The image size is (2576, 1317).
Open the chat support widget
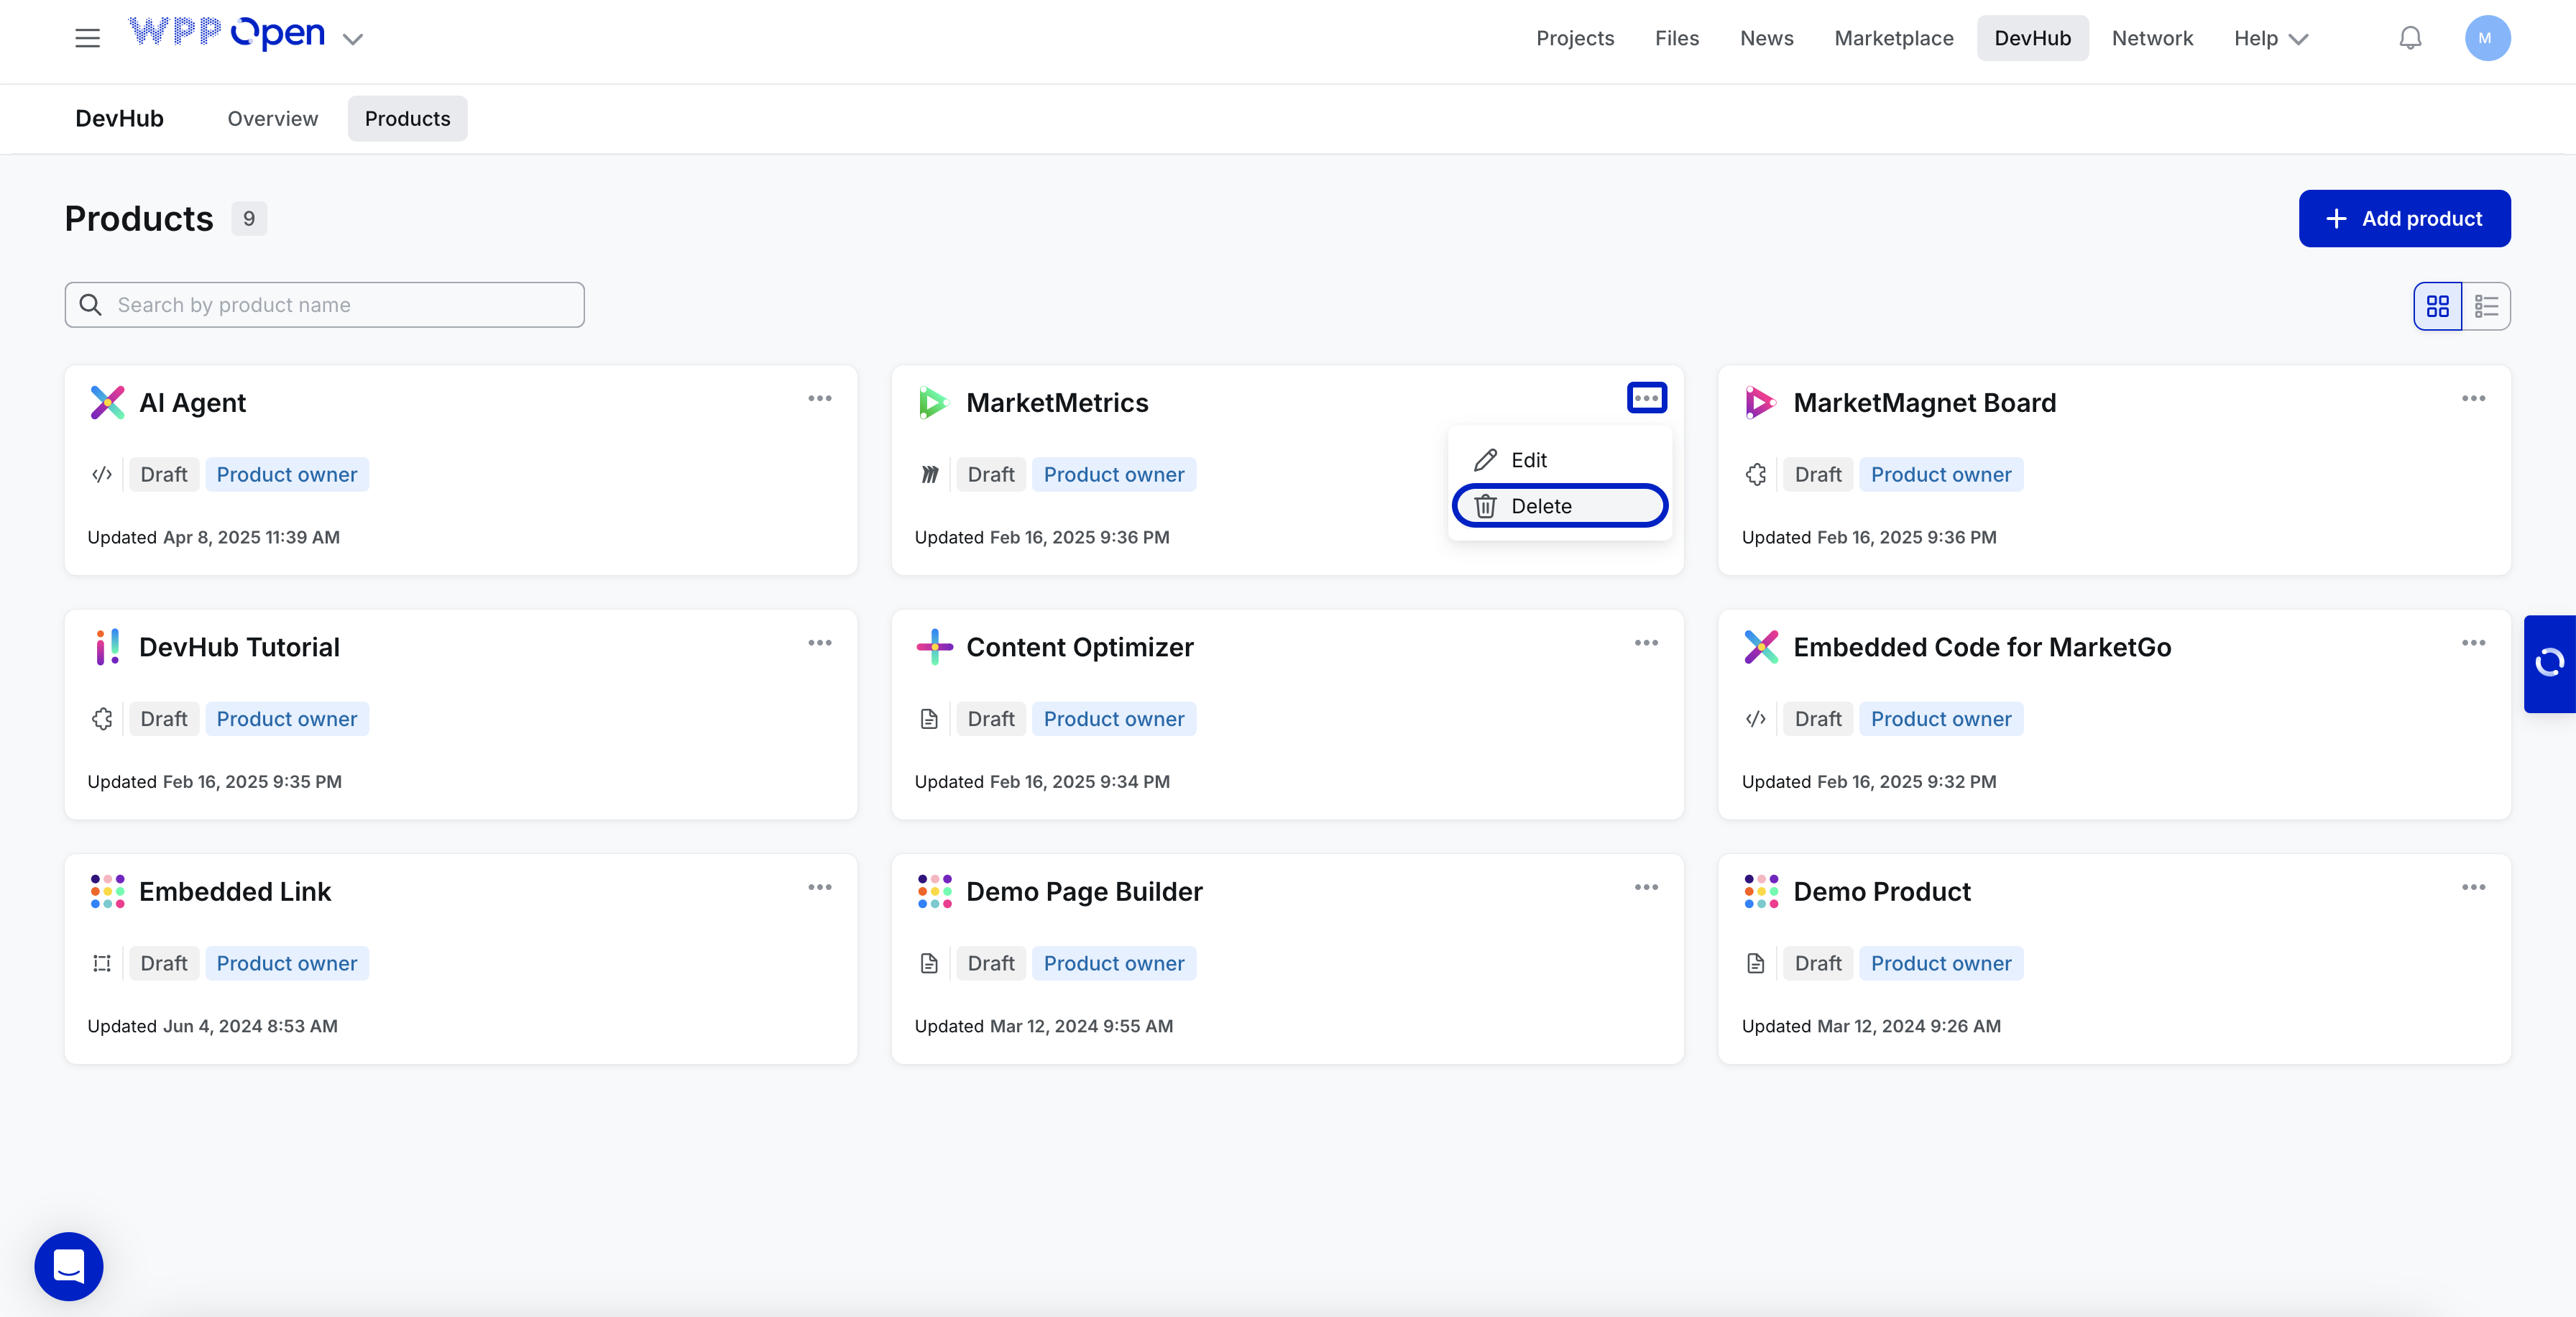69,1265
